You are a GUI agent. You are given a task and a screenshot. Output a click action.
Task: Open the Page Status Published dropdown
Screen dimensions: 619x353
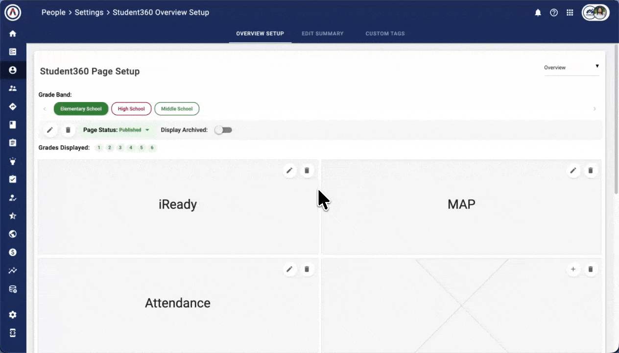(x=117, y=130)
